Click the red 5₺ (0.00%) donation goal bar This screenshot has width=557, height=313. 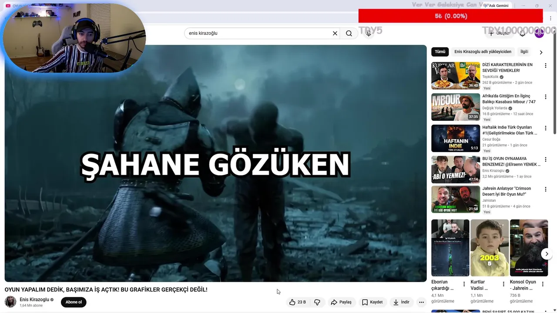[x=450, y=16]
